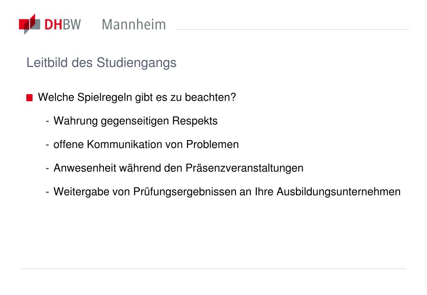
Task: Click the Anwesenheit während den Präsenzveranstaltungen line
Action: (178, 168)
